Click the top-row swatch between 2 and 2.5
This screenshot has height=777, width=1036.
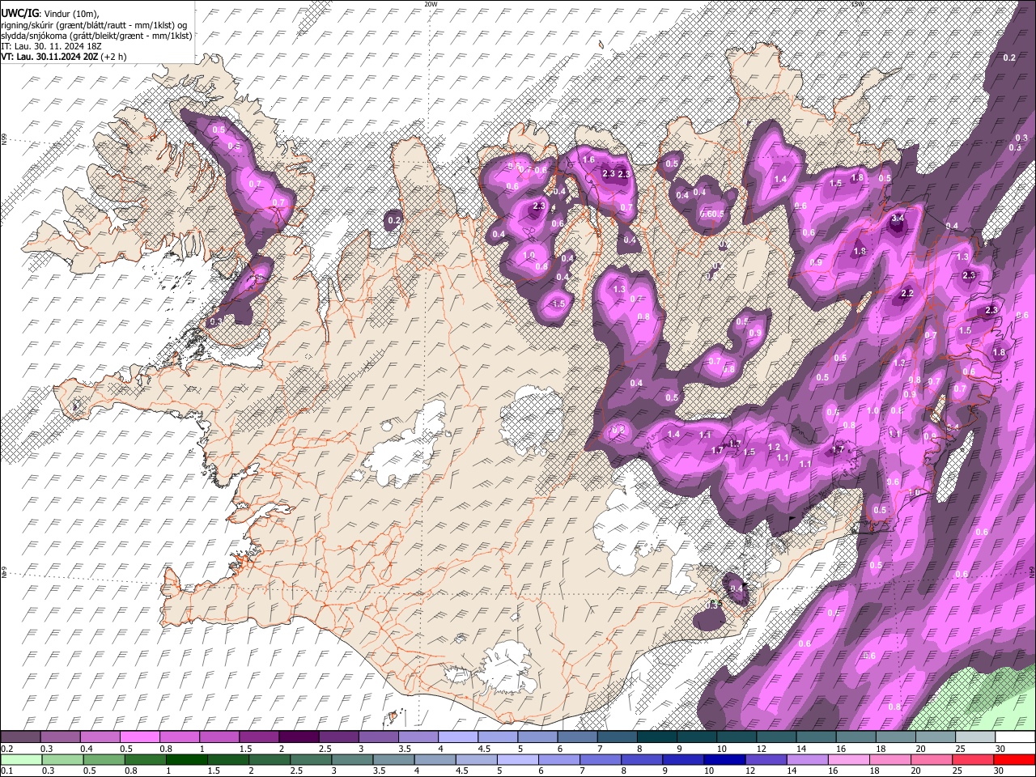click(x=298, y=737)
